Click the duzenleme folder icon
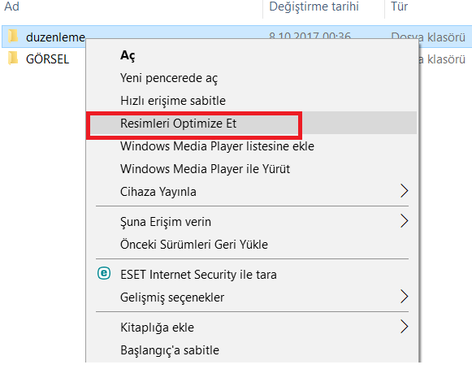 13,37
